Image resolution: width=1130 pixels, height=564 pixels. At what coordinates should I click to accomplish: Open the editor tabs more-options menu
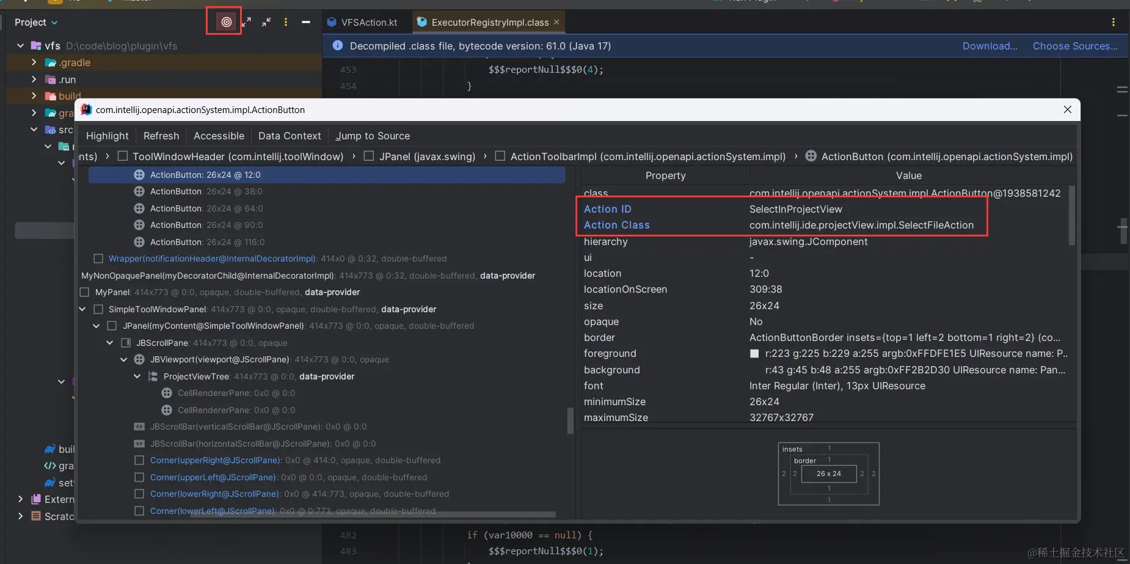point(1114,22)
